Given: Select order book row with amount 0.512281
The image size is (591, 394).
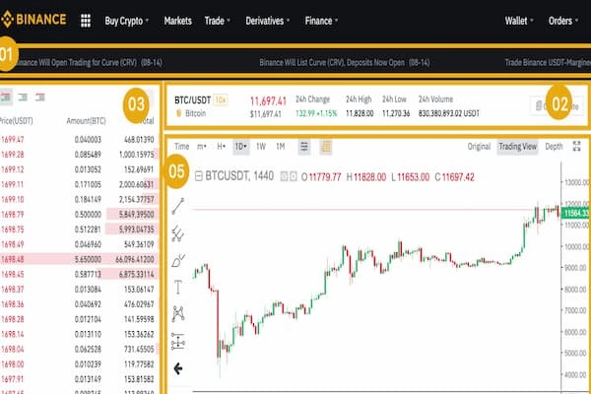Looking at the screenshot, I should point(79,230).
